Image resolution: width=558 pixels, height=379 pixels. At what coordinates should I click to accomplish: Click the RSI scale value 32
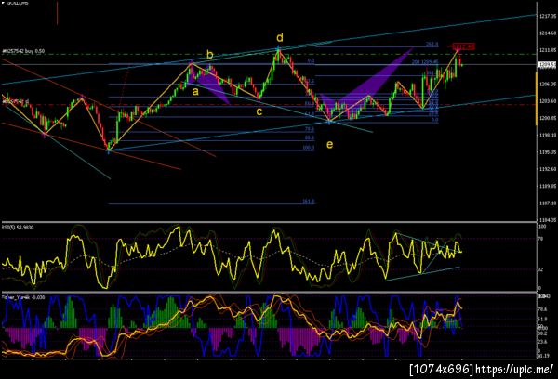(541, 269)
